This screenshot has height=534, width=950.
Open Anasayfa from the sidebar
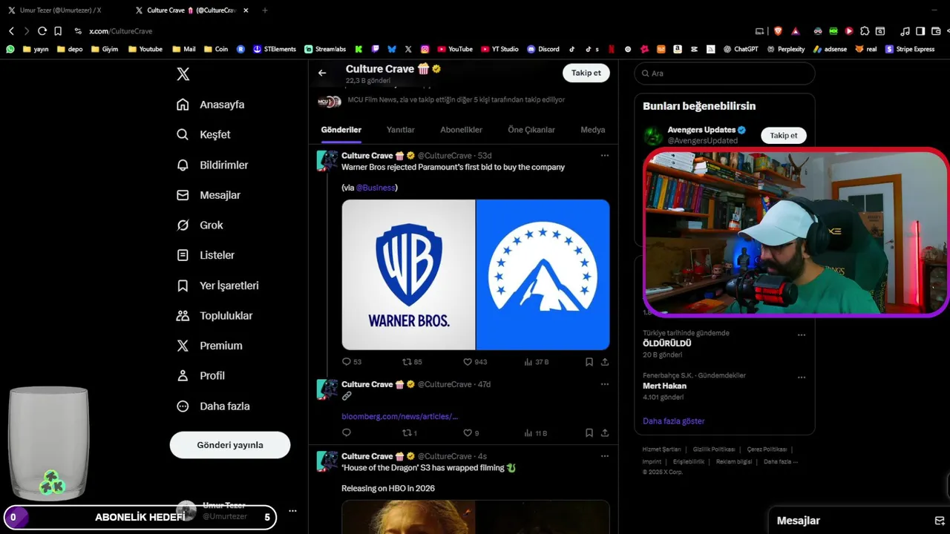point(211,105)
